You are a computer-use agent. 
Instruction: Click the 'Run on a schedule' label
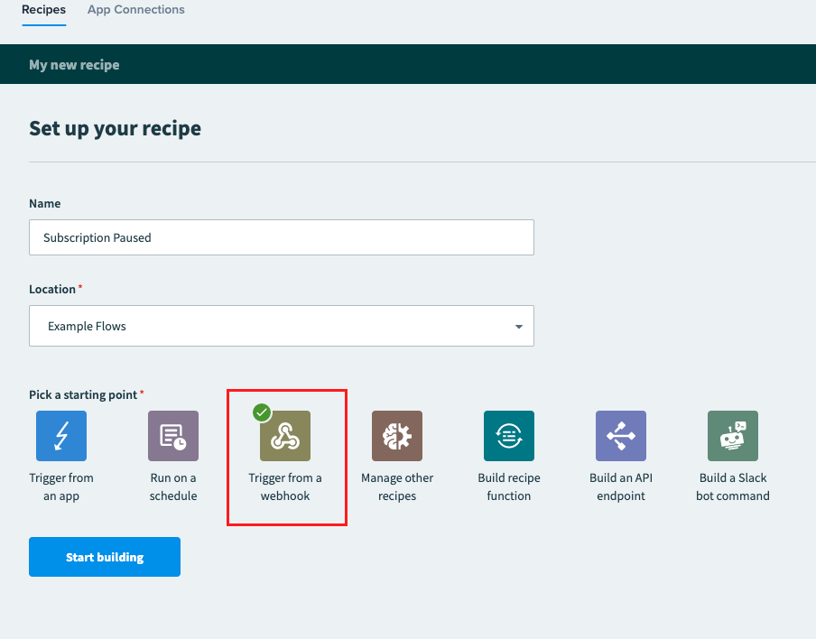tap(173, 487)
